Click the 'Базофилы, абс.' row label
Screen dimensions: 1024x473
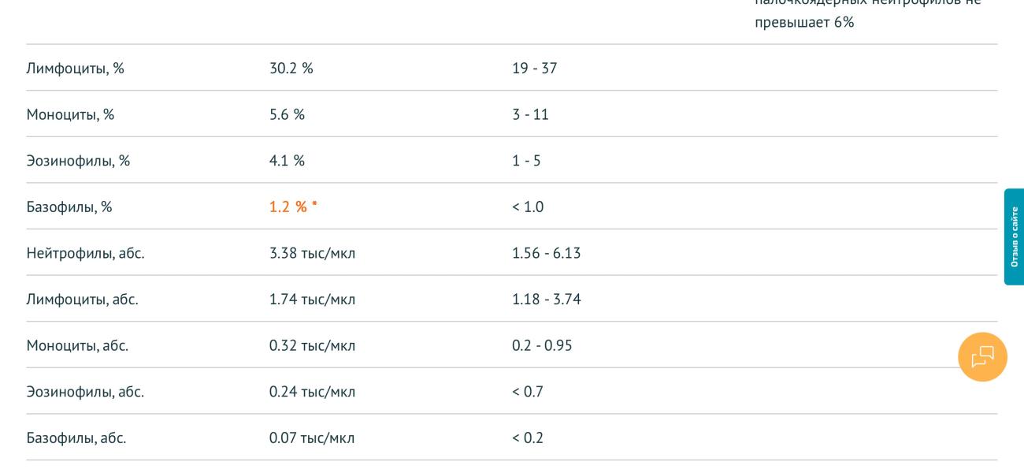coord(76,438)
